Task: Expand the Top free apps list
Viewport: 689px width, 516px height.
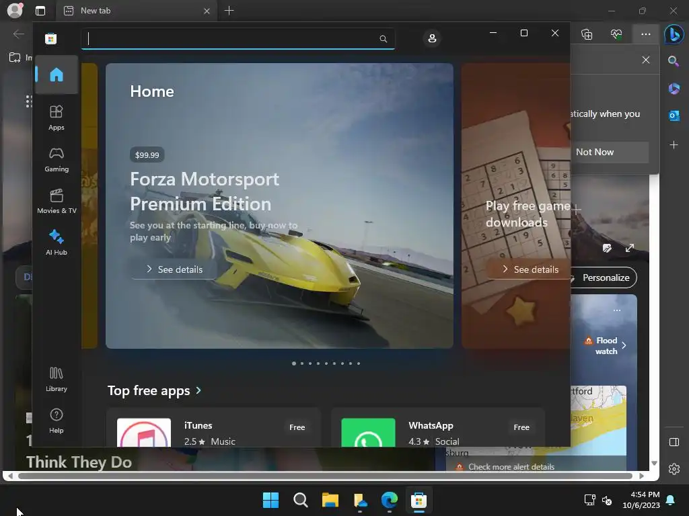Action: click(x=155, y=390)
